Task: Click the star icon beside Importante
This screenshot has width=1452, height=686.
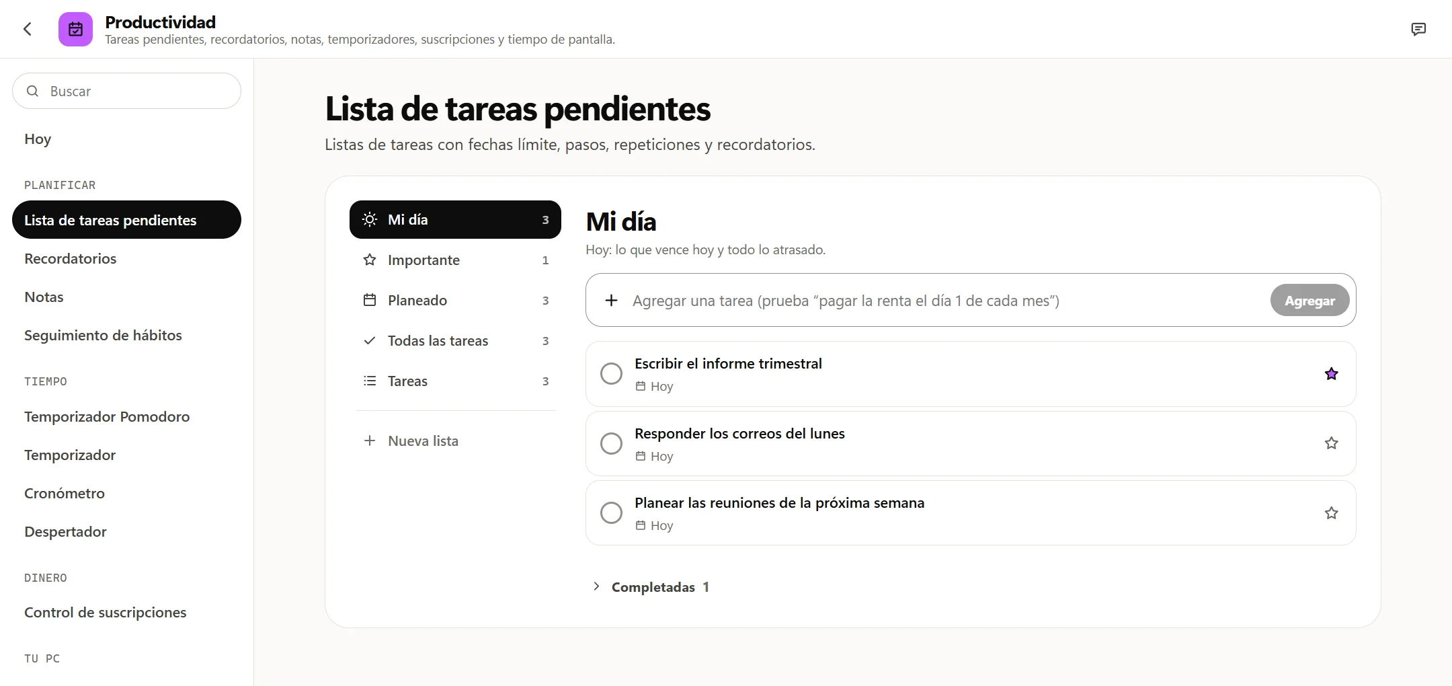Action: [x=370, y=260]
